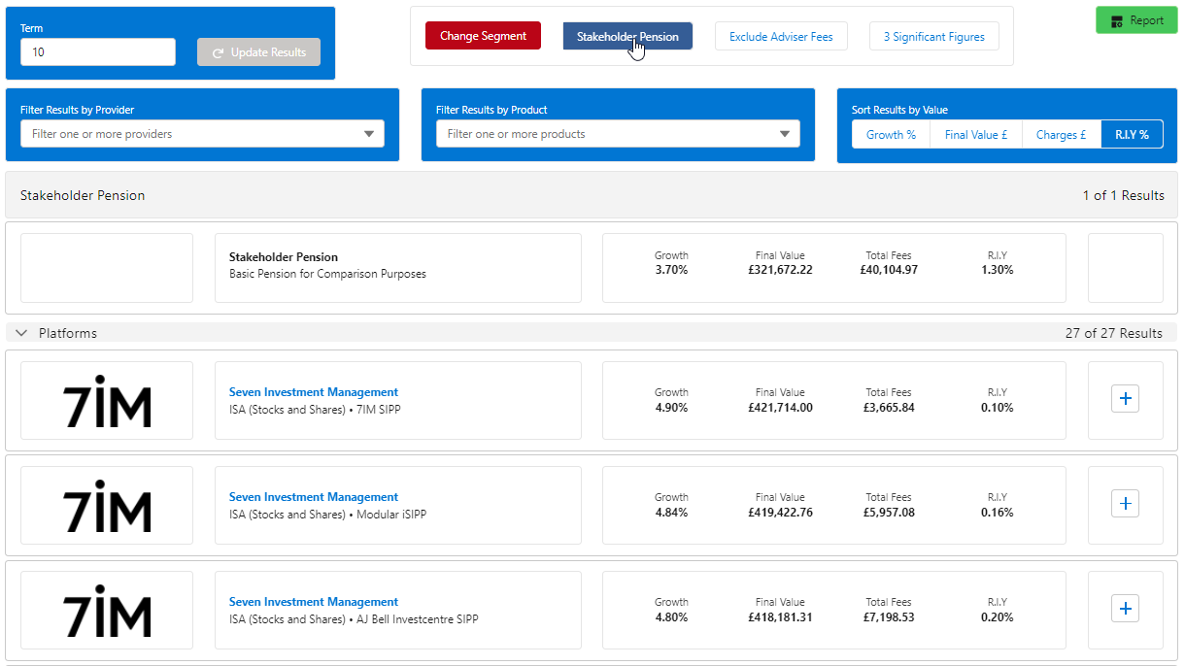This screenshot has height=666, width=1185.
Task: Click final value £321,672.22
Action: point(780,270)
